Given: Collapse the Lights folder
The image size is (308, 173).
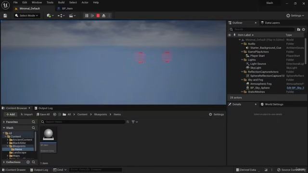Looking at the screenshot, I should pyautogui.click(x=242, y=60).
